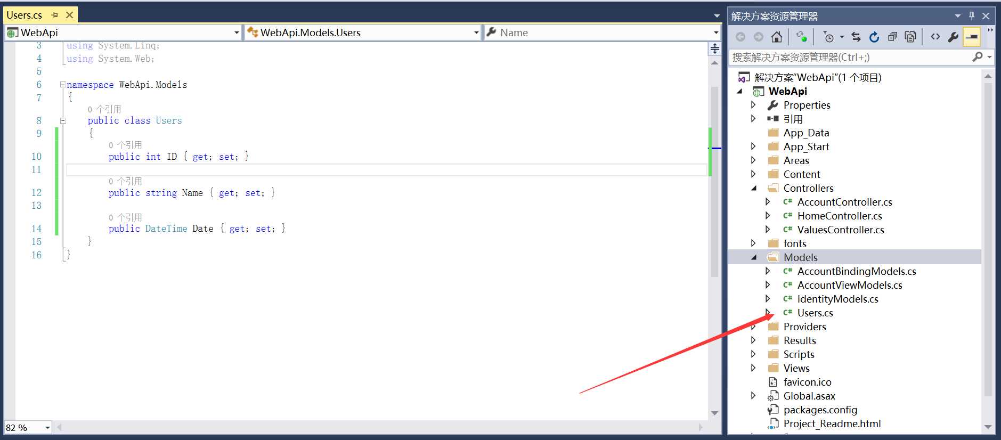Click the editor split window icon

(715, 49)
